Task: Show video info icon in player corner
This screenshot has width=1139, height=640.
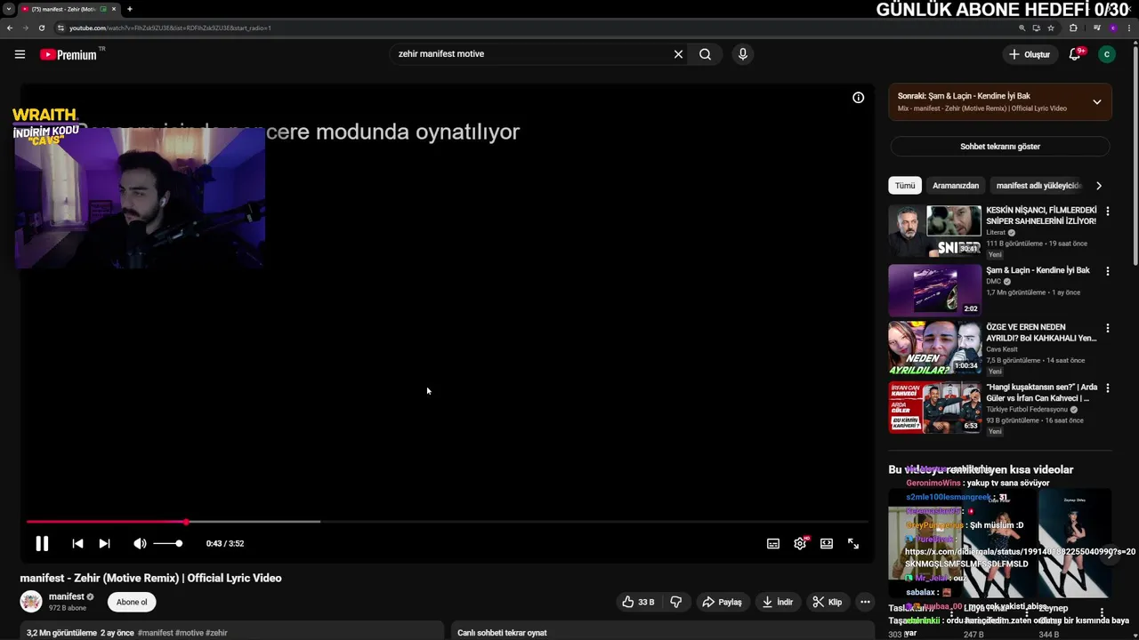Action: 858,98
